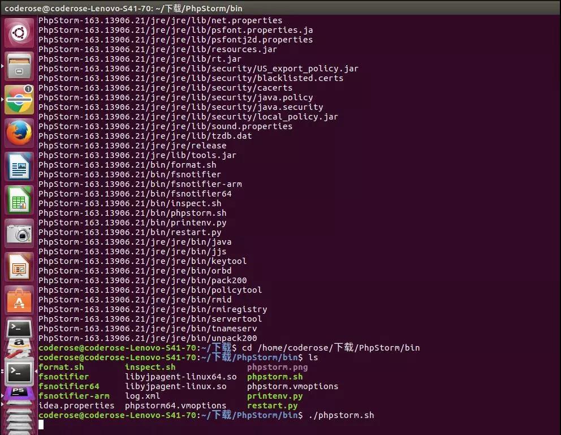Click 'idea.properties' in the ls listing
561x435 pixels.
coord(76,406)
